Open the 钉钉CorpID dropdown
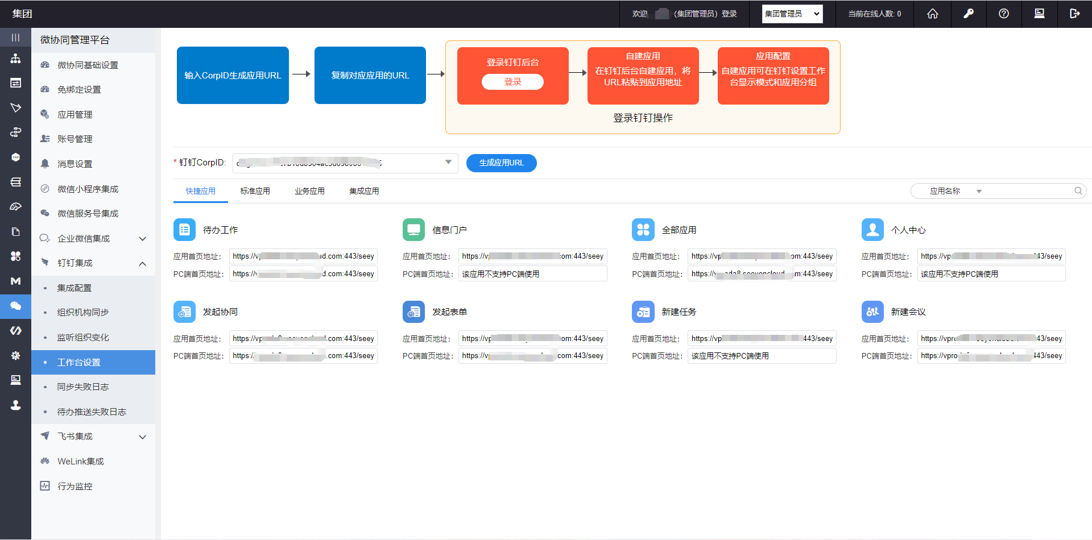The width and height of the screenshot is (1092, 540). [345, 163]
